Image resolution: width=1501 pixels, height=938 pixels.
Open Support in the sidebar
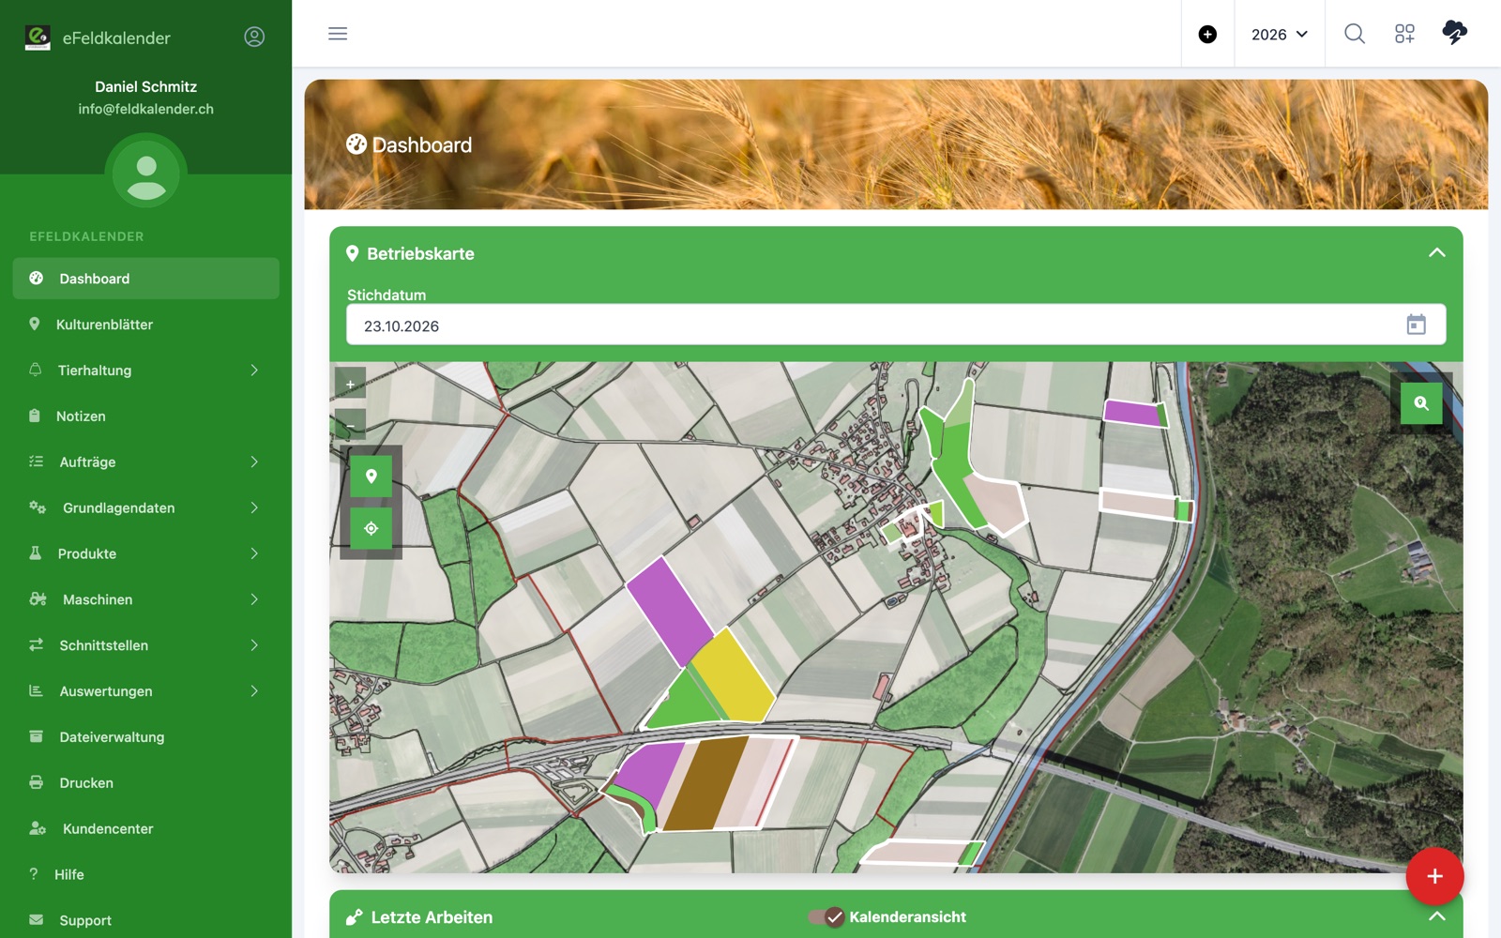click(146, 920)
